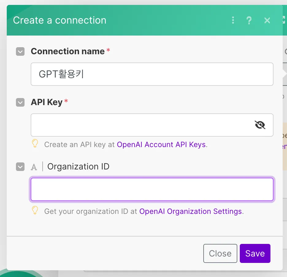Viewport: 287px width, 277px height.
Task: Click into the Connection name input field
Action: pos(152,74)
